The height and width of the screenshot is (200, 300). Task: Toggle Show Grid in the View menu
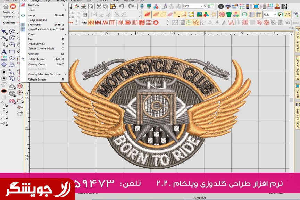click(34, 25)
